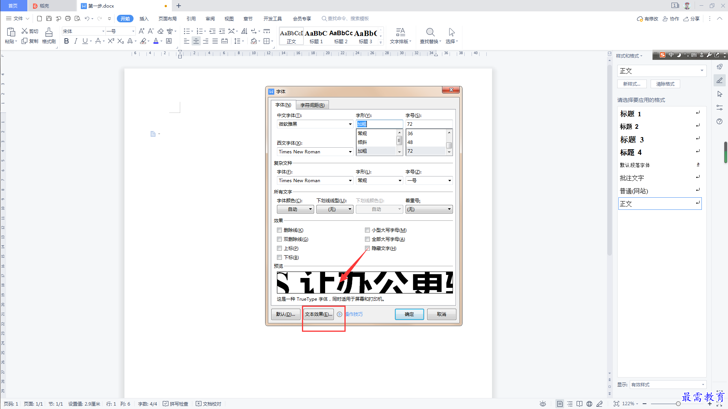Click the tips (操作技巧) link
Viewport: 728px width, 409px height.
click(354, 314)
